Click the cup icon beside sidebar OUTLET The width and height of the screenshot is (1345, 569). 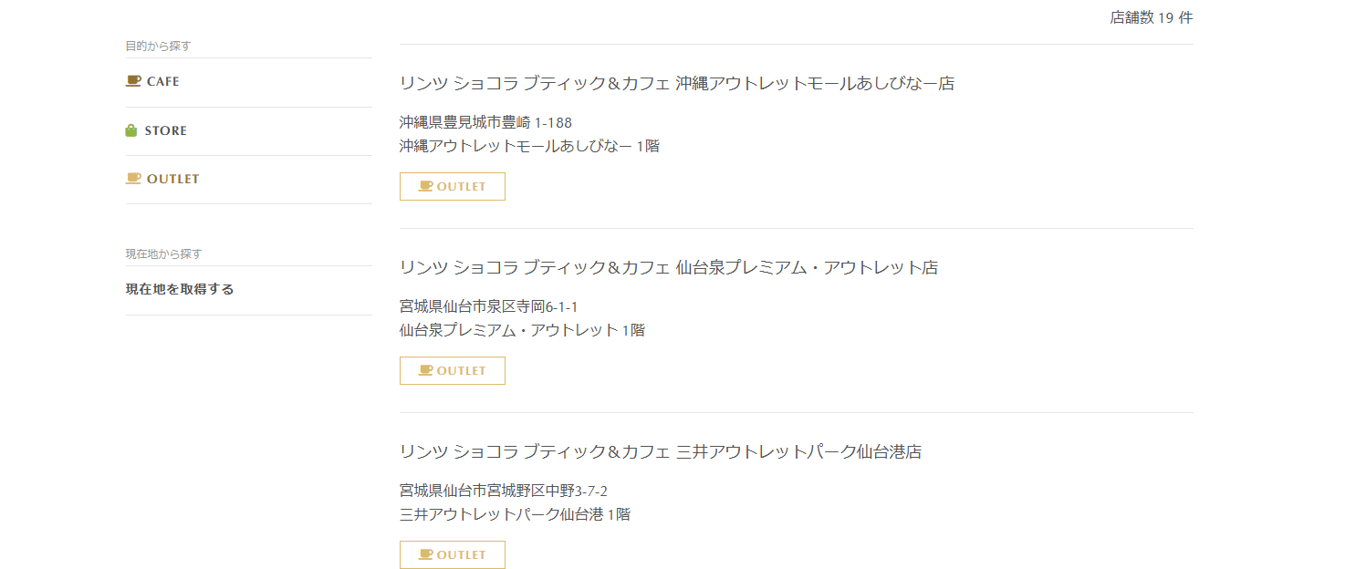click(133, 179)
